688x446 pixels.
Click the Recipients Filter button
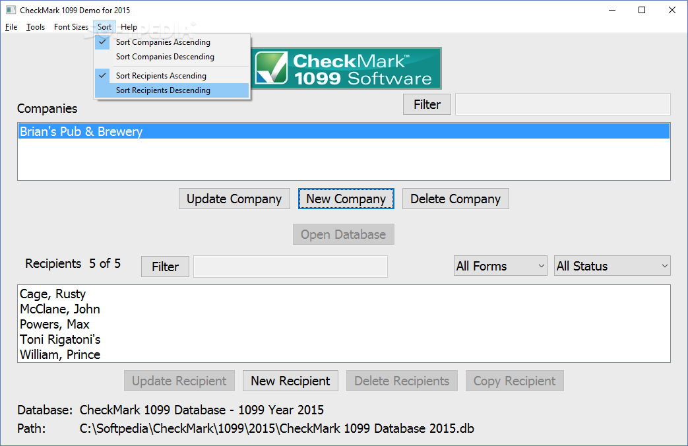165,267
